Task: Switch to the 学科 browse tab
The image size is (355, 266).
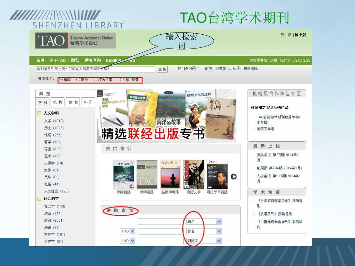Action: pyautogui.click(x=43, y=102)
